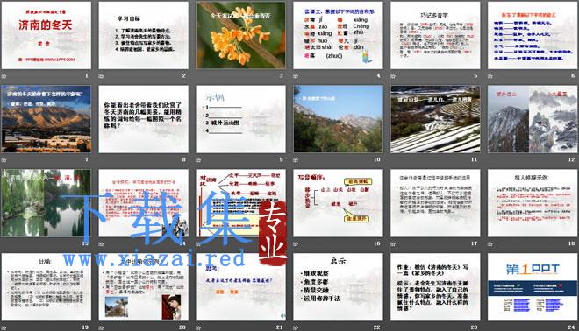
Task: Click the animation star icon under slide 1
Action: point(4,76)
